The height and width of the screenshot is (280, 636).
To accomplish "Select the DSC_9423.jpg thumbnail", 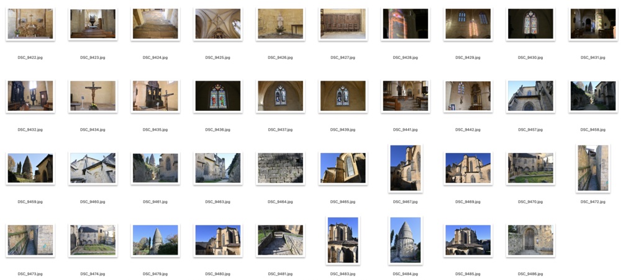I will [x=93, y=24].
